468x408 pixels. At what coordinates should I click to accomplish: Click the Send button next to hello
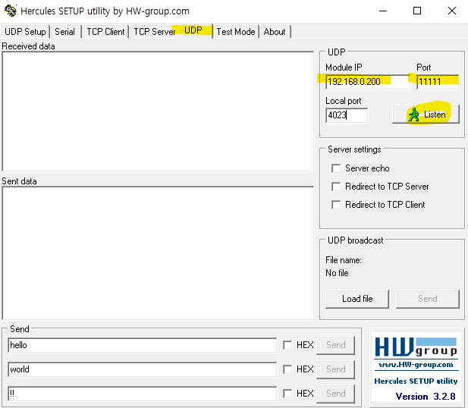335,345
